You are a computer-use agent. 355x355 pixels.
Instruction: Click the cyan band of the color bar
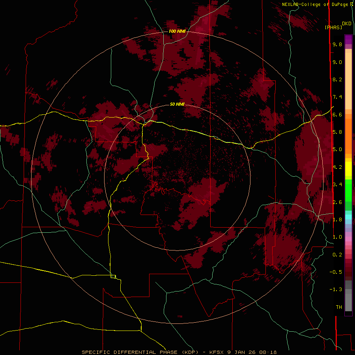coord(348,217)
